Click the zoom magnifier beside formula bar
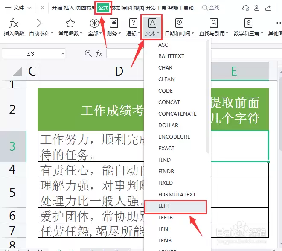282x251 pixels. (88, 53)
